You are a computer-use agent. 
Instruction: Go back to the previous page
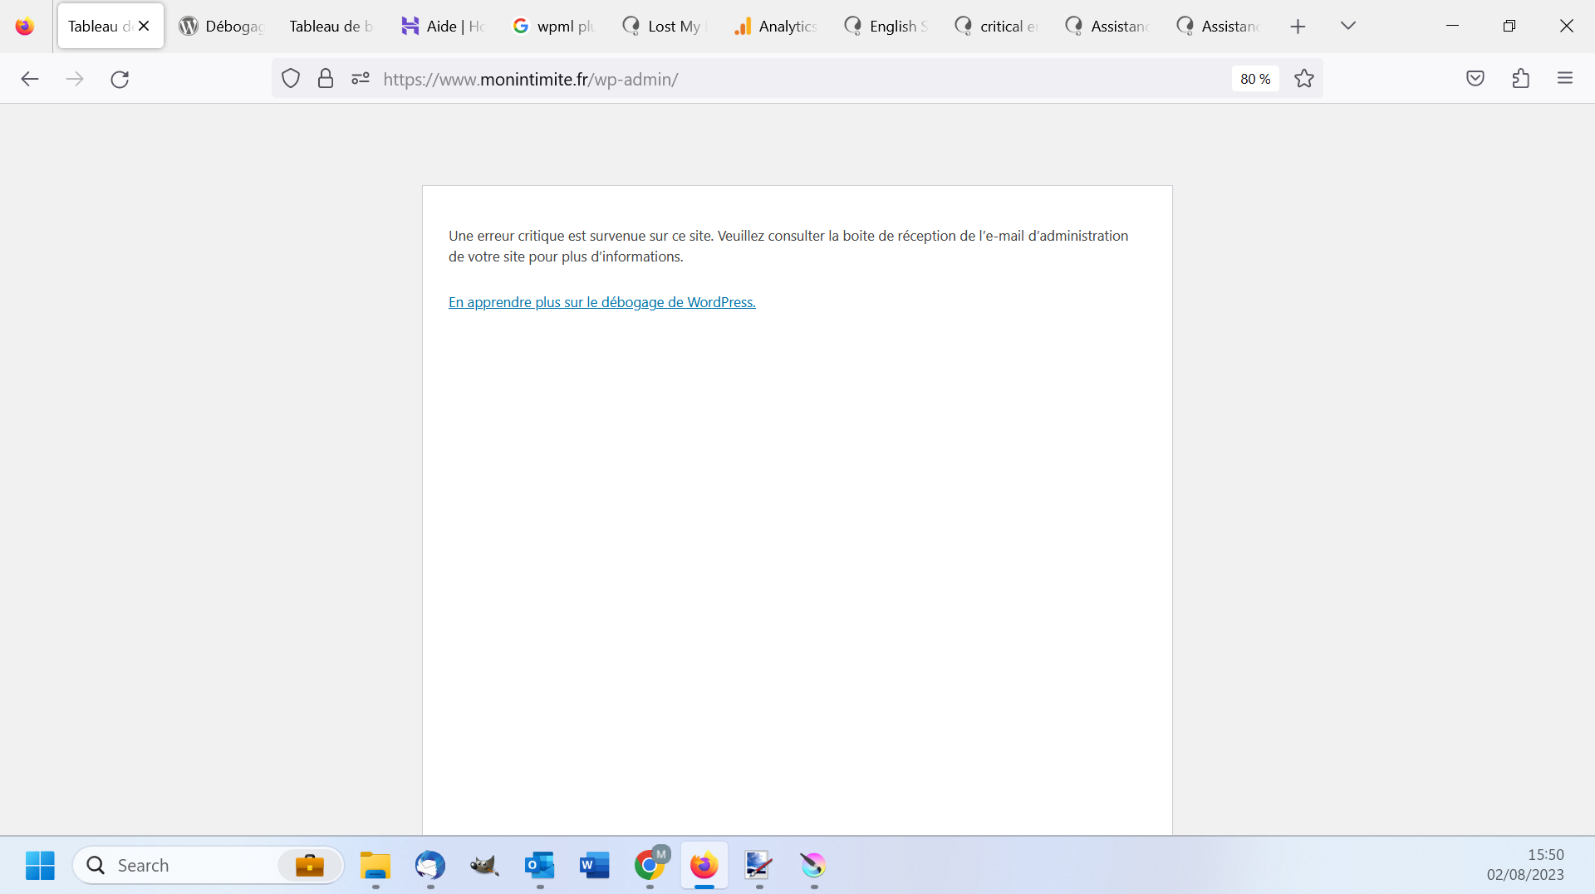click(30, 79)
